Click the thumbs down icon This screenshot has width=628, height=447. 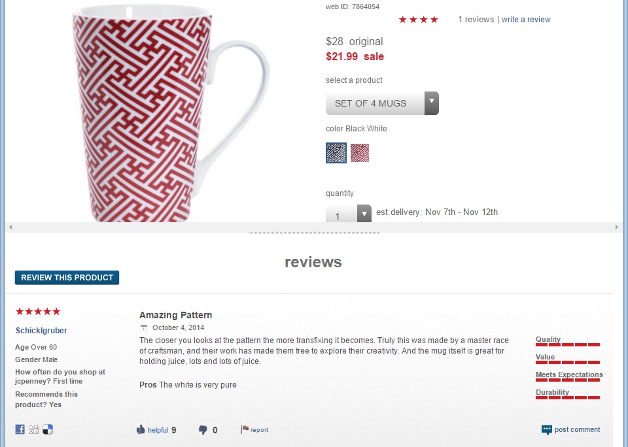(203, 430)
